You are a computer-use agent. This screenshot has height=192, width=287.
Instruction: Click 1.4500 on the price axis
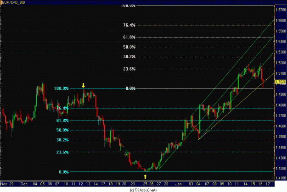(x=281, y=137)
